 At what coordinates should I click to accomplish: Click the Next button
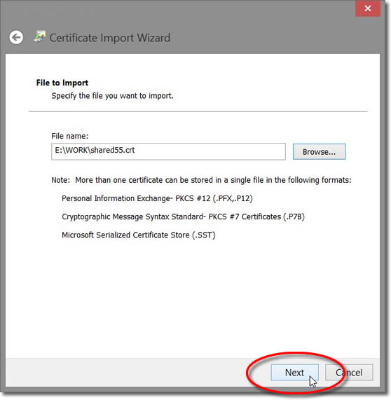click(x=294, y=373)
